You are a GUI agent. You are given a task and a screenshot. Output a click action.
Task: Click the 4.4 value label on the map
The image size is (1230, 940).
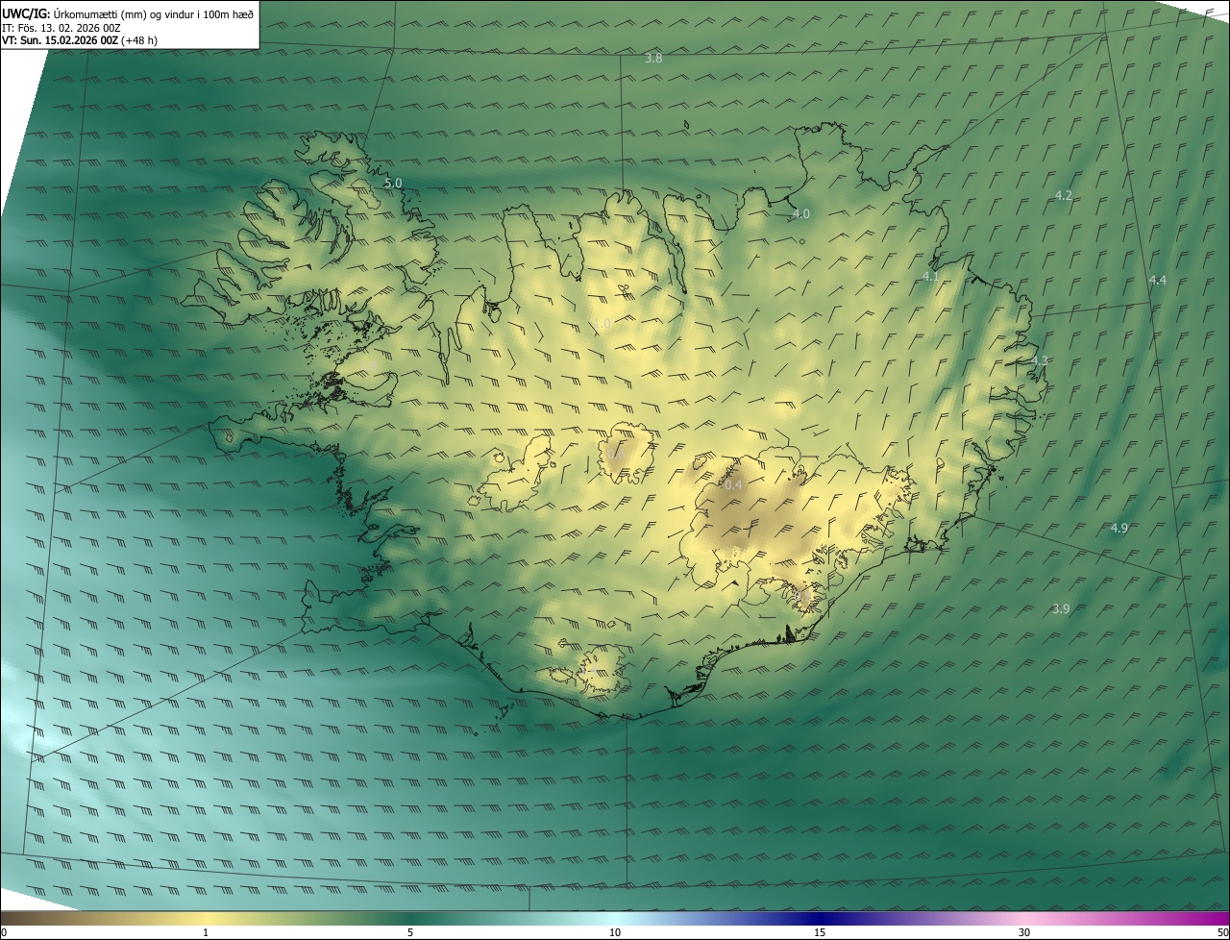tap(1157, 281)
